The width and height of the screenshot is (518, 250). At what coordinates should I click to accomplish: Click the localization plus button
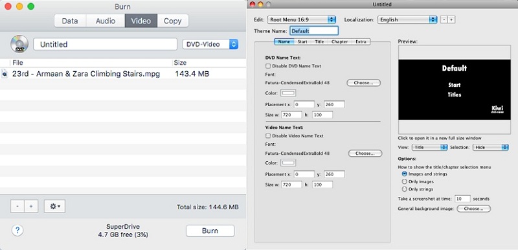451,20
